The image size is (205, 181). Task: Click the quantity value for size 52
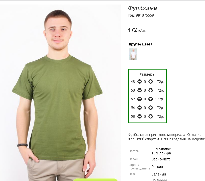(145, 99)
